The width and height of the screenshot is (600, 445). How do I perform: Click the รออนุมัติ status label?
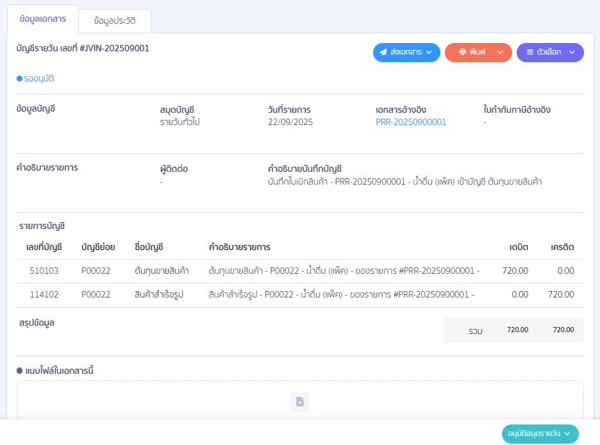coord(38,78)
